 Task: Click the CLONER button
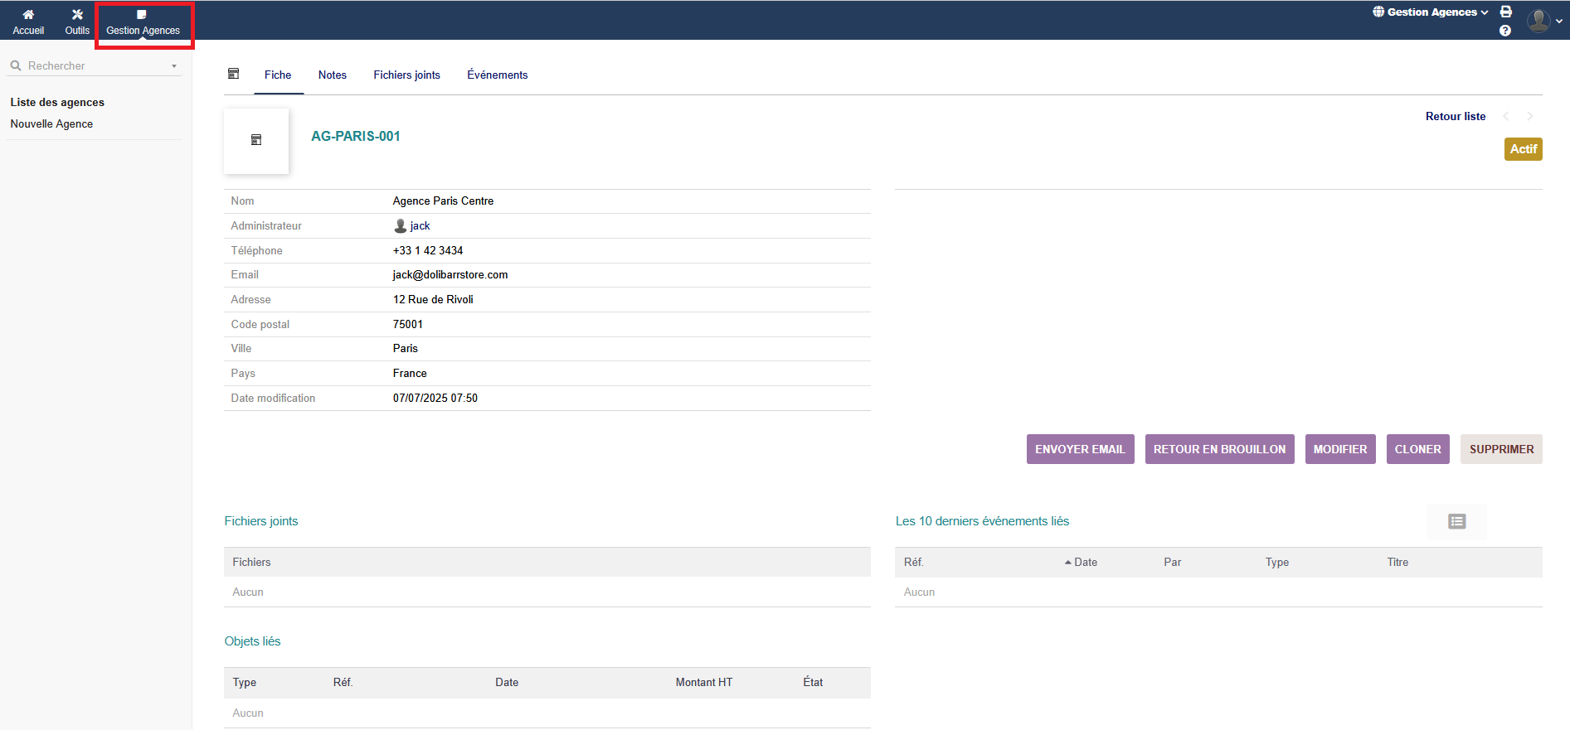click(x=1417, y=449)
